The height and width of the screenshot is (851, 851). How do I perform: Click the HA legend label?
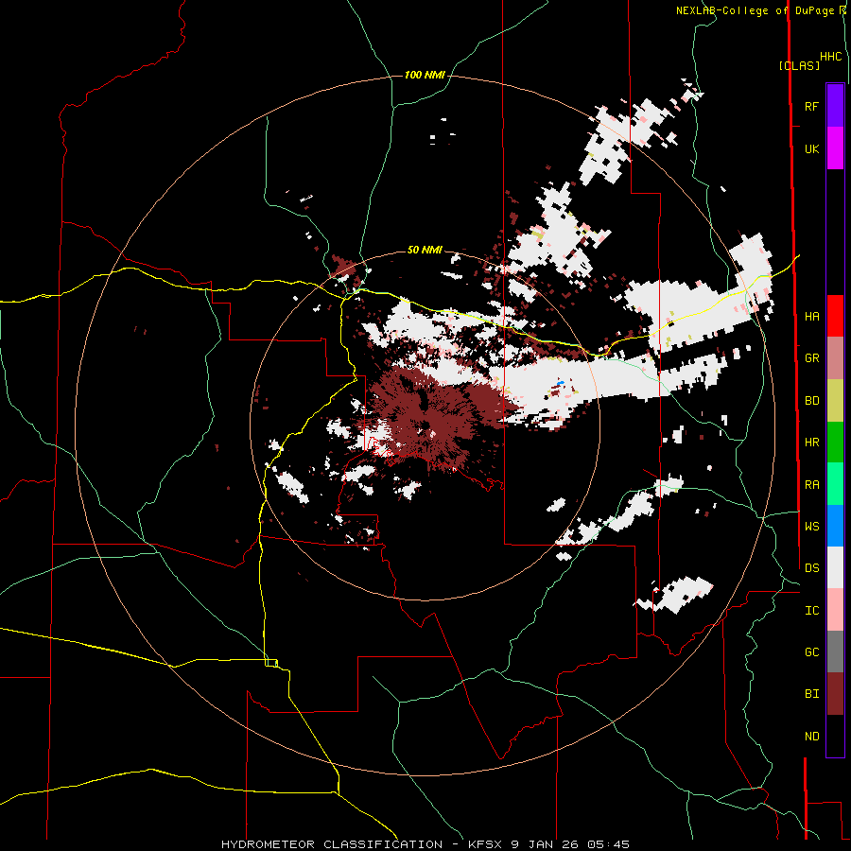click(x=812, y=316)
